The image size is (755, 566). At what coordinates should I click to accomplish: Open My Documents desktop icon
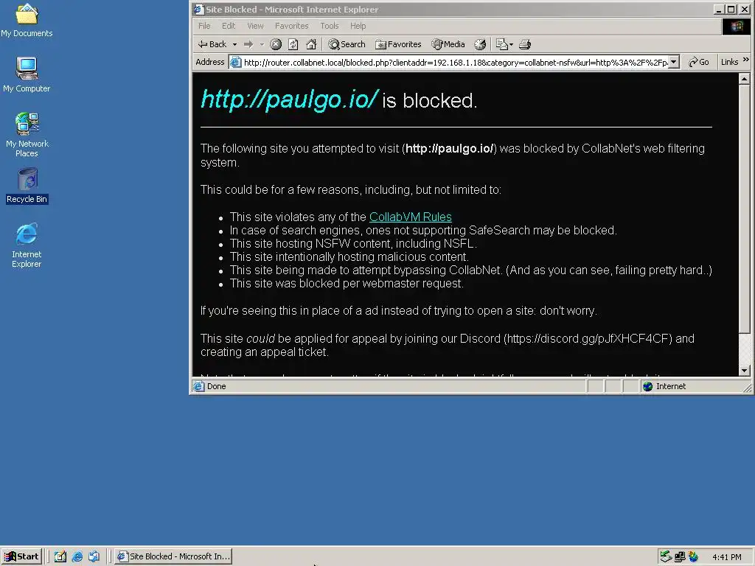click(27, 20)
